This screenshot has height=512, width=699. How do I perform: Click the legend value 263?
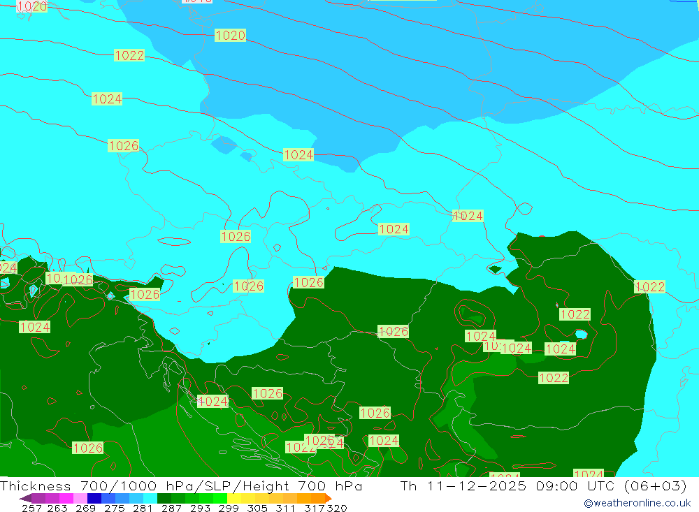(x=57, y=509)
